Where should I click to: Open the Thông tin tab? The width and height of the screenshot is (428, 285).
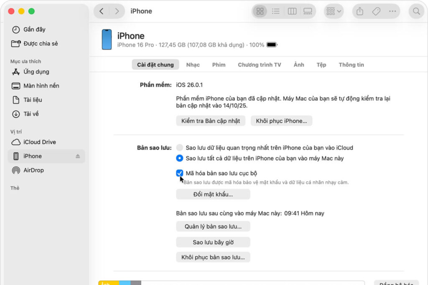(351, 65)
